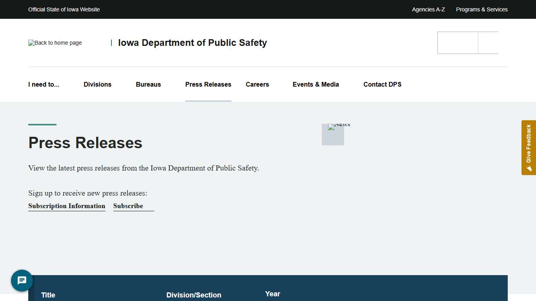Click the Official State of Iowa Website banner
The width and height of the screenshot is (536, 301).
point(64,9)
